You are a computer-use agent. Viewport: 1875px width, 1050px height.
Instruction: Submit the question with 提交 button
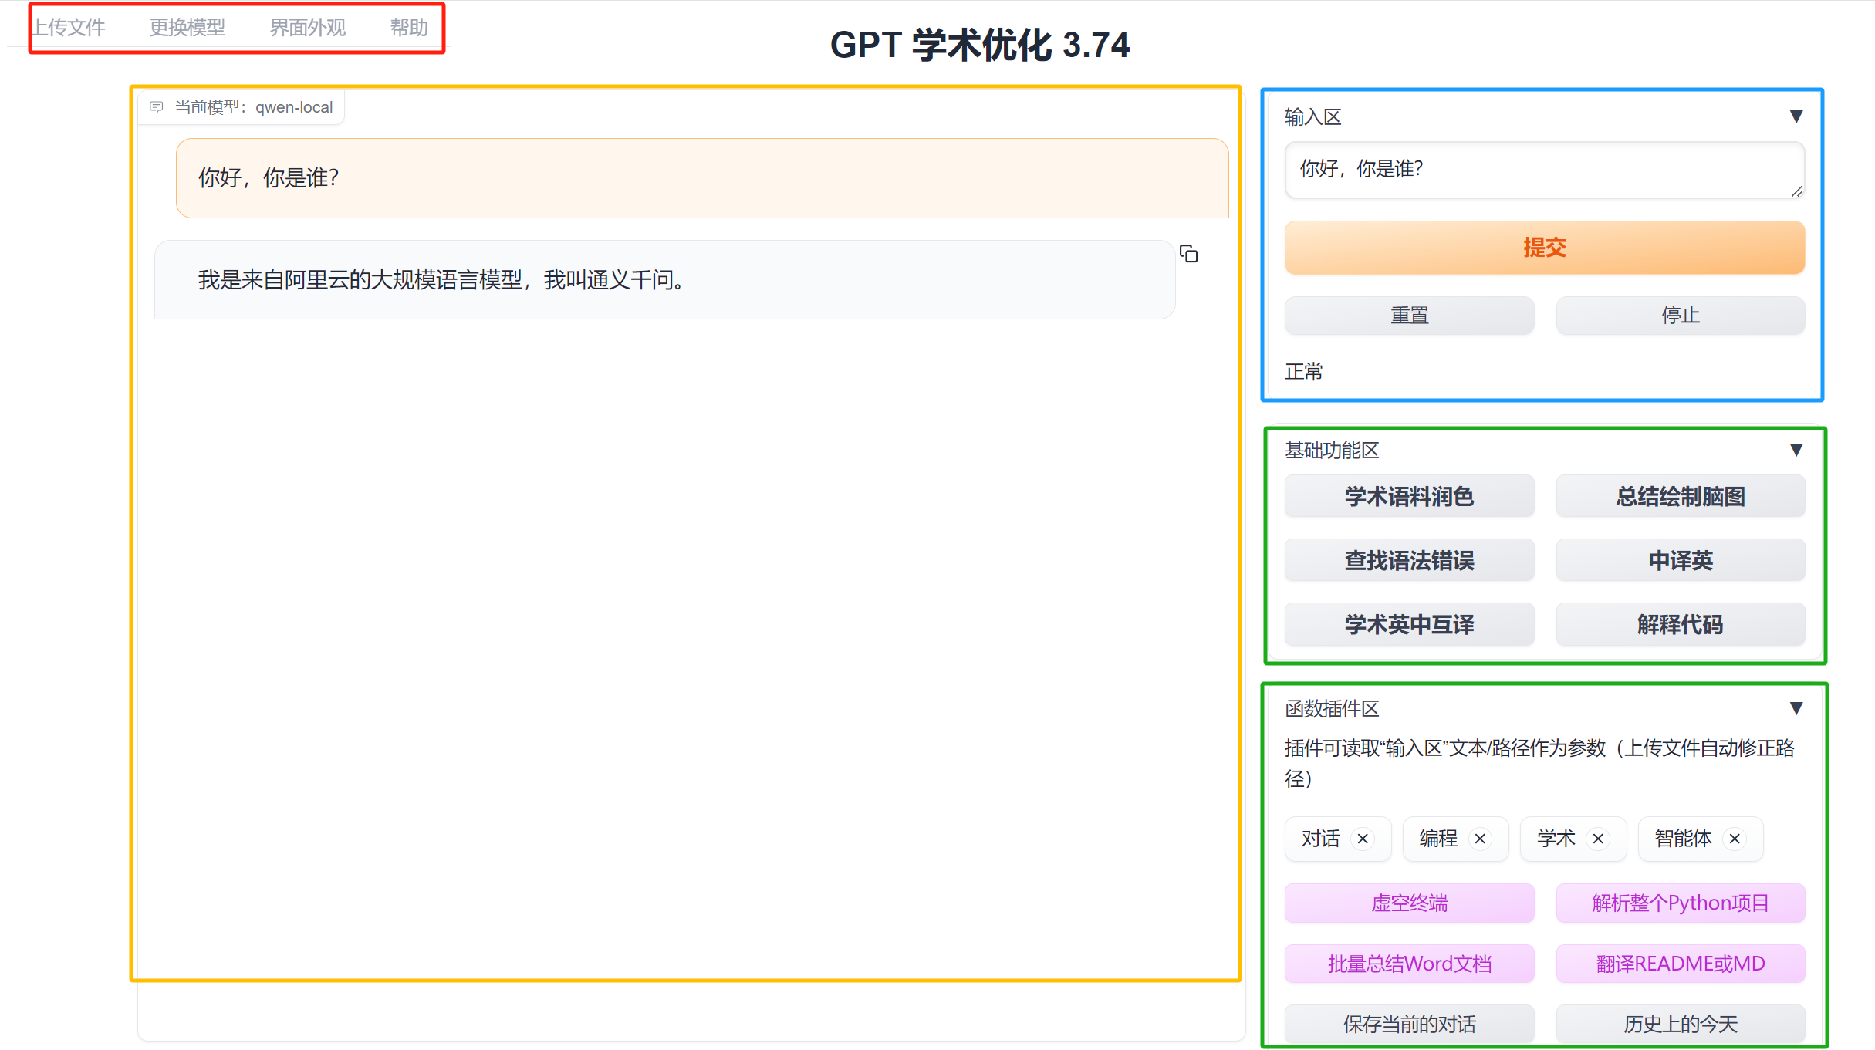coord(1545,248)
